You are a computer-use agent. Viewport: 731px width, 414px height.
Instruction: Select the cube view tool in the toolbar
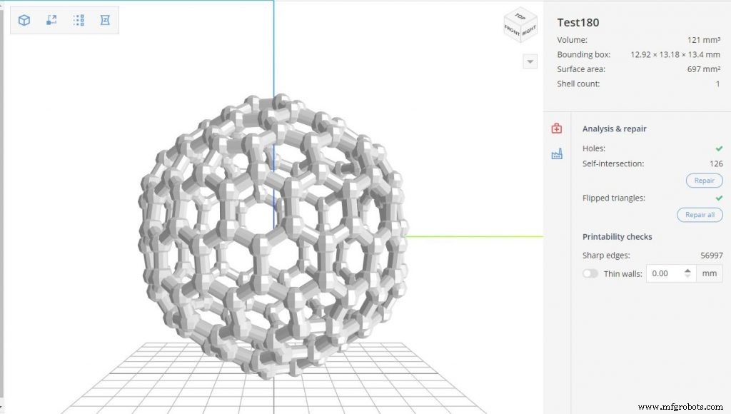coord(24,20)
